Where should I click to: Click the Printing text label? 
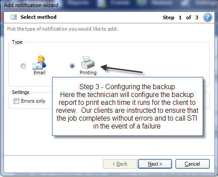[88, 73]
